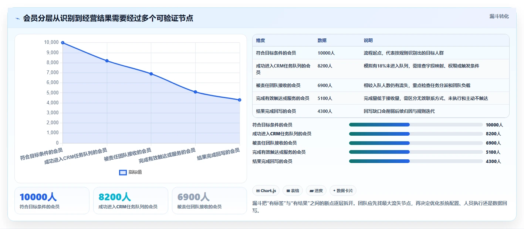Click progress bar for 被责任团队接收的会员

coord(416,143)
